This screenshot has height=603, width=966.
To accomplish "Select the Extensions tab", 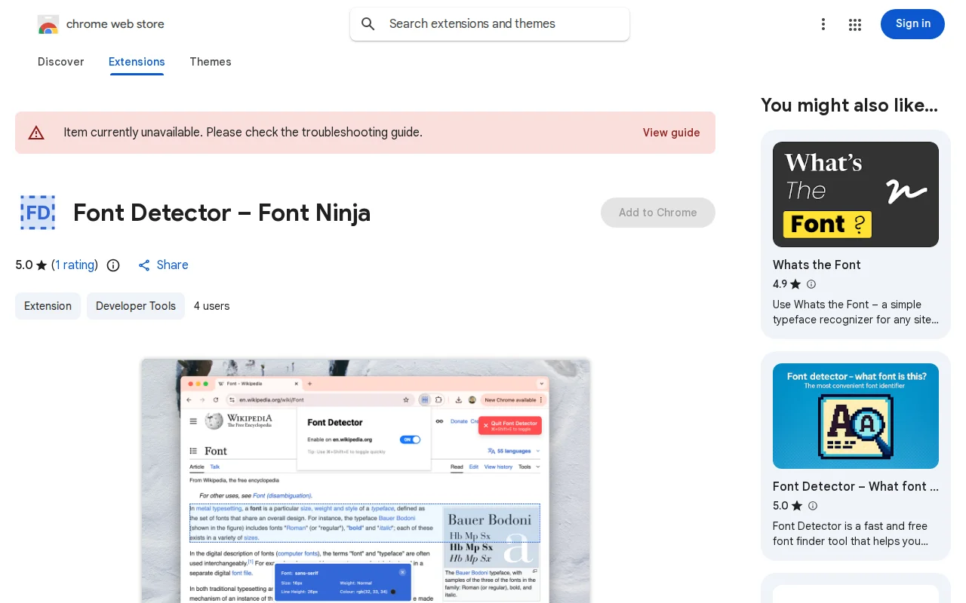I will click(x=137, y=62).
